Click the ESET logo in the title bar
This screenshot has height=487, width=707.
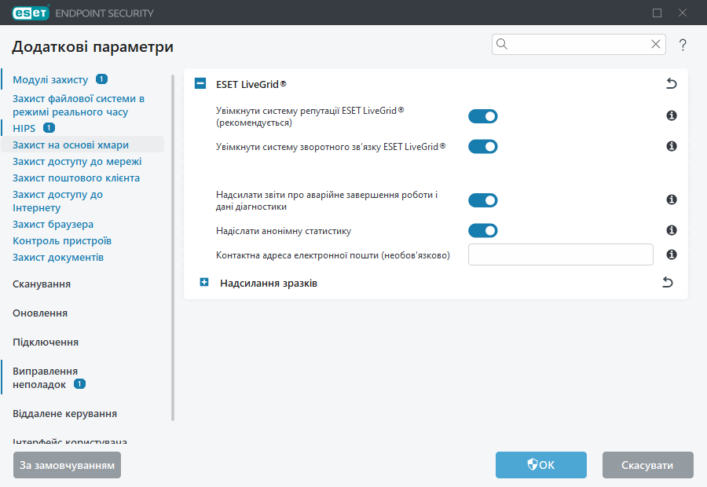[30, 13]
